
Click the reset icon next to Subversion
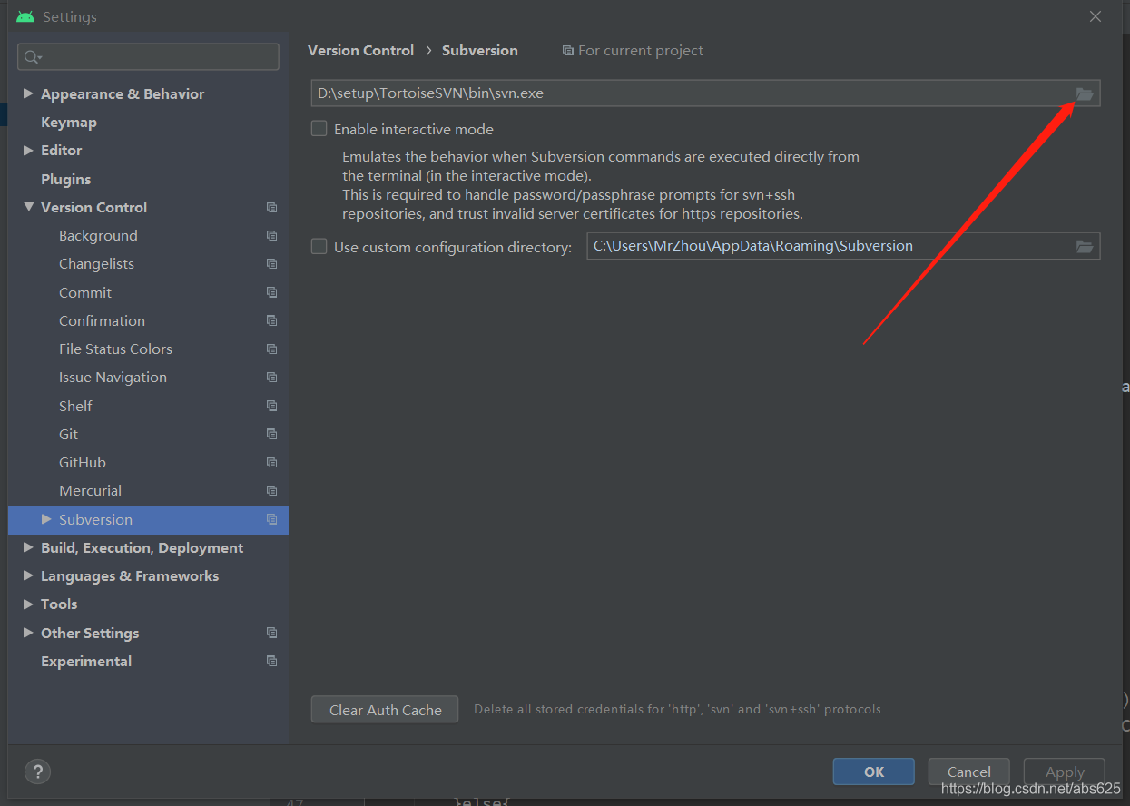pyautogui.click(x=271, y=519)
